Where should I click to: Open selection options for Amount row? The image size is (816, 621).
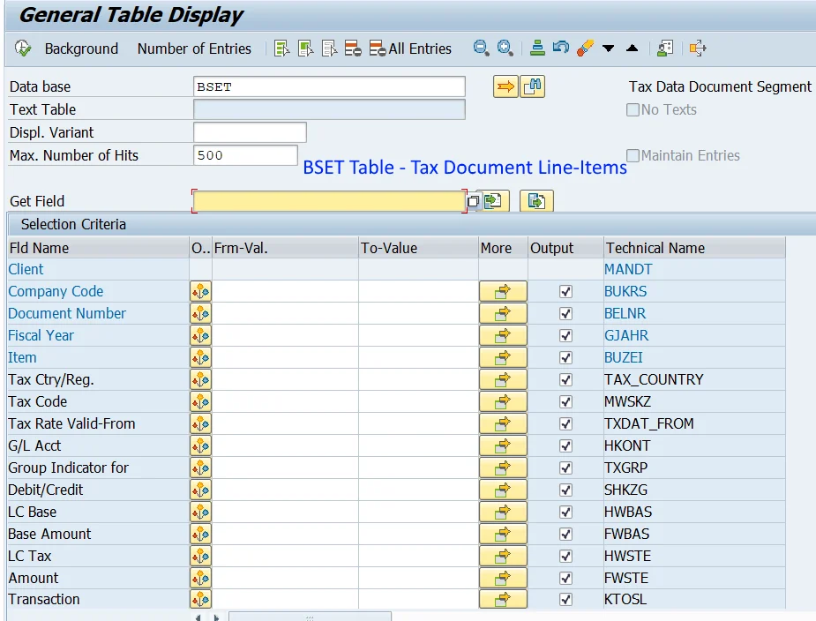click(x=200, y=579)
